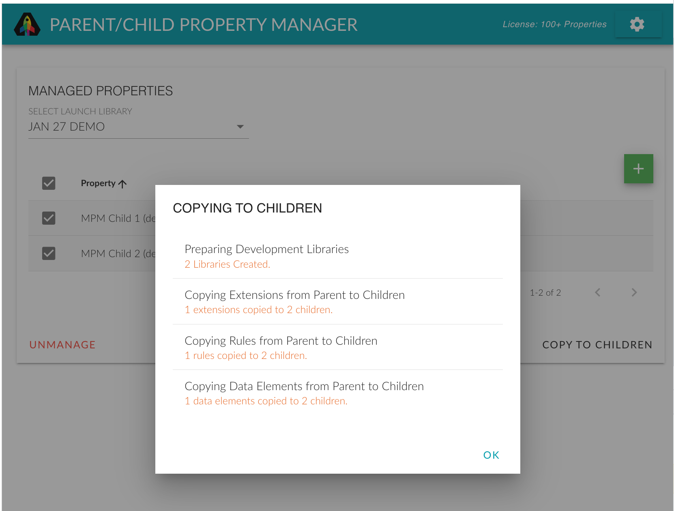The width and height of the screenshot is (674, 511).
Task: Select the JAN 27 DEMO library field
Action: click(x=138, y=127)
